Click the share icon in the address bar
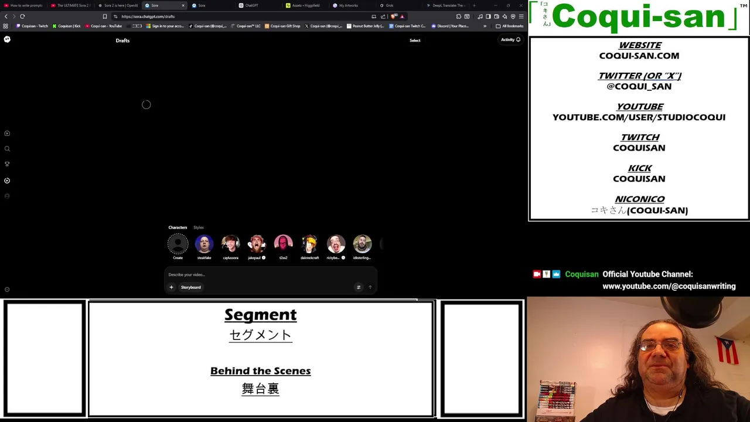Viewport: 750px width, 422px height. click(383, 16)
